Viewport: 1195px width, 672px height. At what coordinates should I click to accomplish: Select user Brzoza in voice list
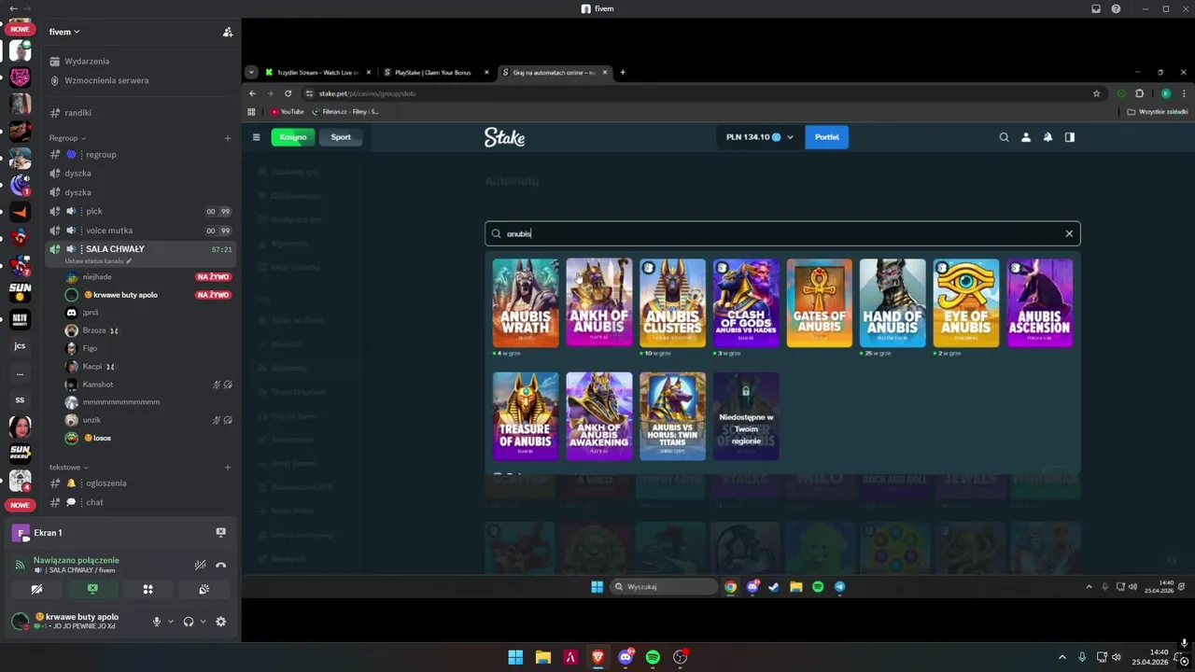93,330
